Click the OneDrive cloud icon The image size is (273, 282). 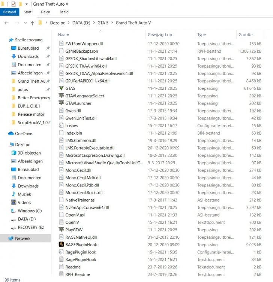point(11,133)
